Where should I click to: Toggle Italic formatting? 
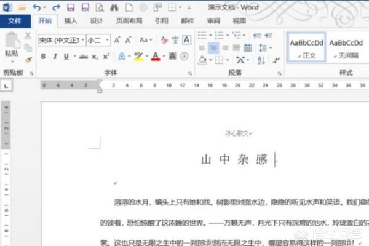pos(55,57)
